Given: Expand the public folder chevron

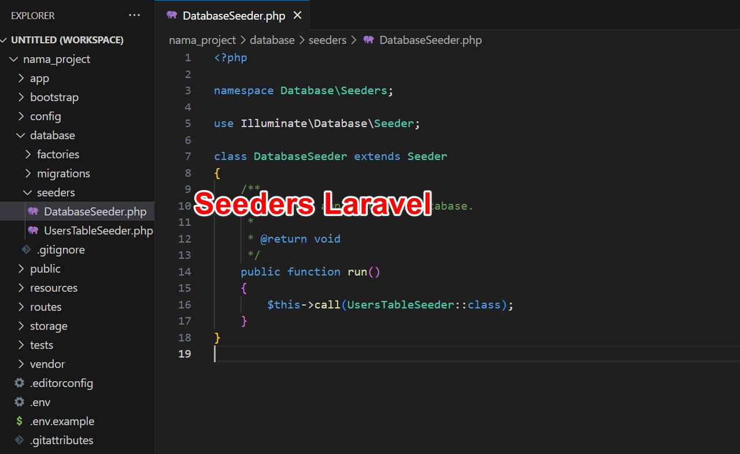Looking at the screenshot, I should tap(21, 269).
